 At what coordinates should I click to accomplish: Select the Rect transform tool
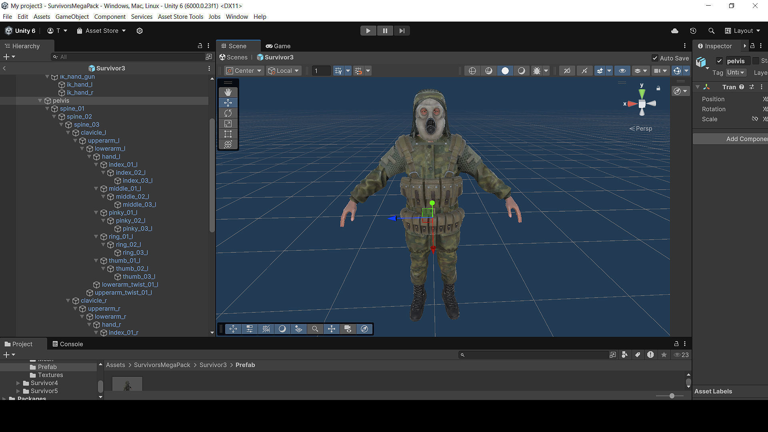228,134
